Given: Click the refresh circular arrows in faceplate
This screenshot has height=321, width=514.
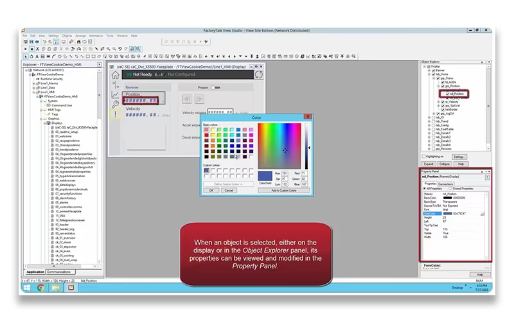Looking at the screenshot, I should coord(259,74).
